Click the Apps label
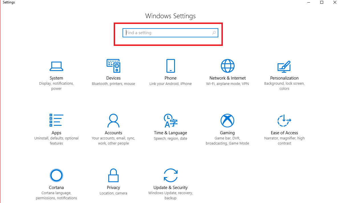This screenshot has width=338, height=203. (56, 133)
